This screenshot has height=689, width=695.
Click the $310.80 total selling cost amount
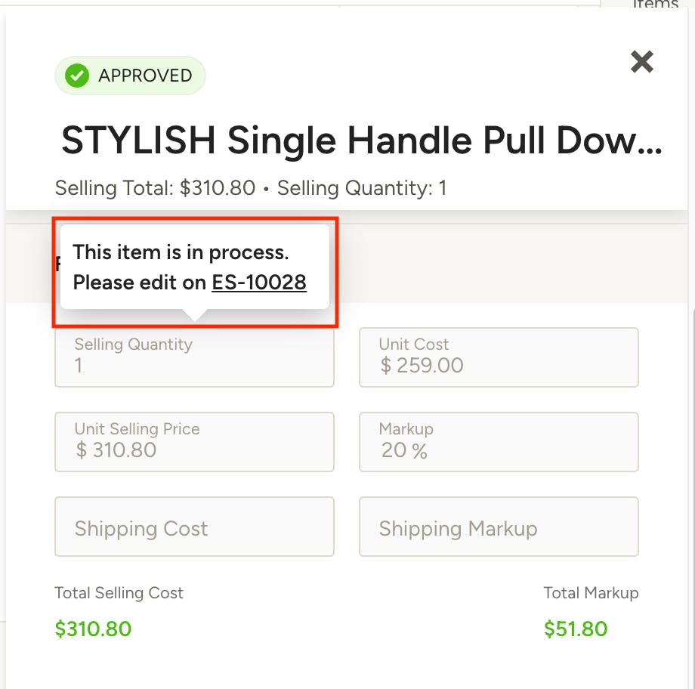93,629
